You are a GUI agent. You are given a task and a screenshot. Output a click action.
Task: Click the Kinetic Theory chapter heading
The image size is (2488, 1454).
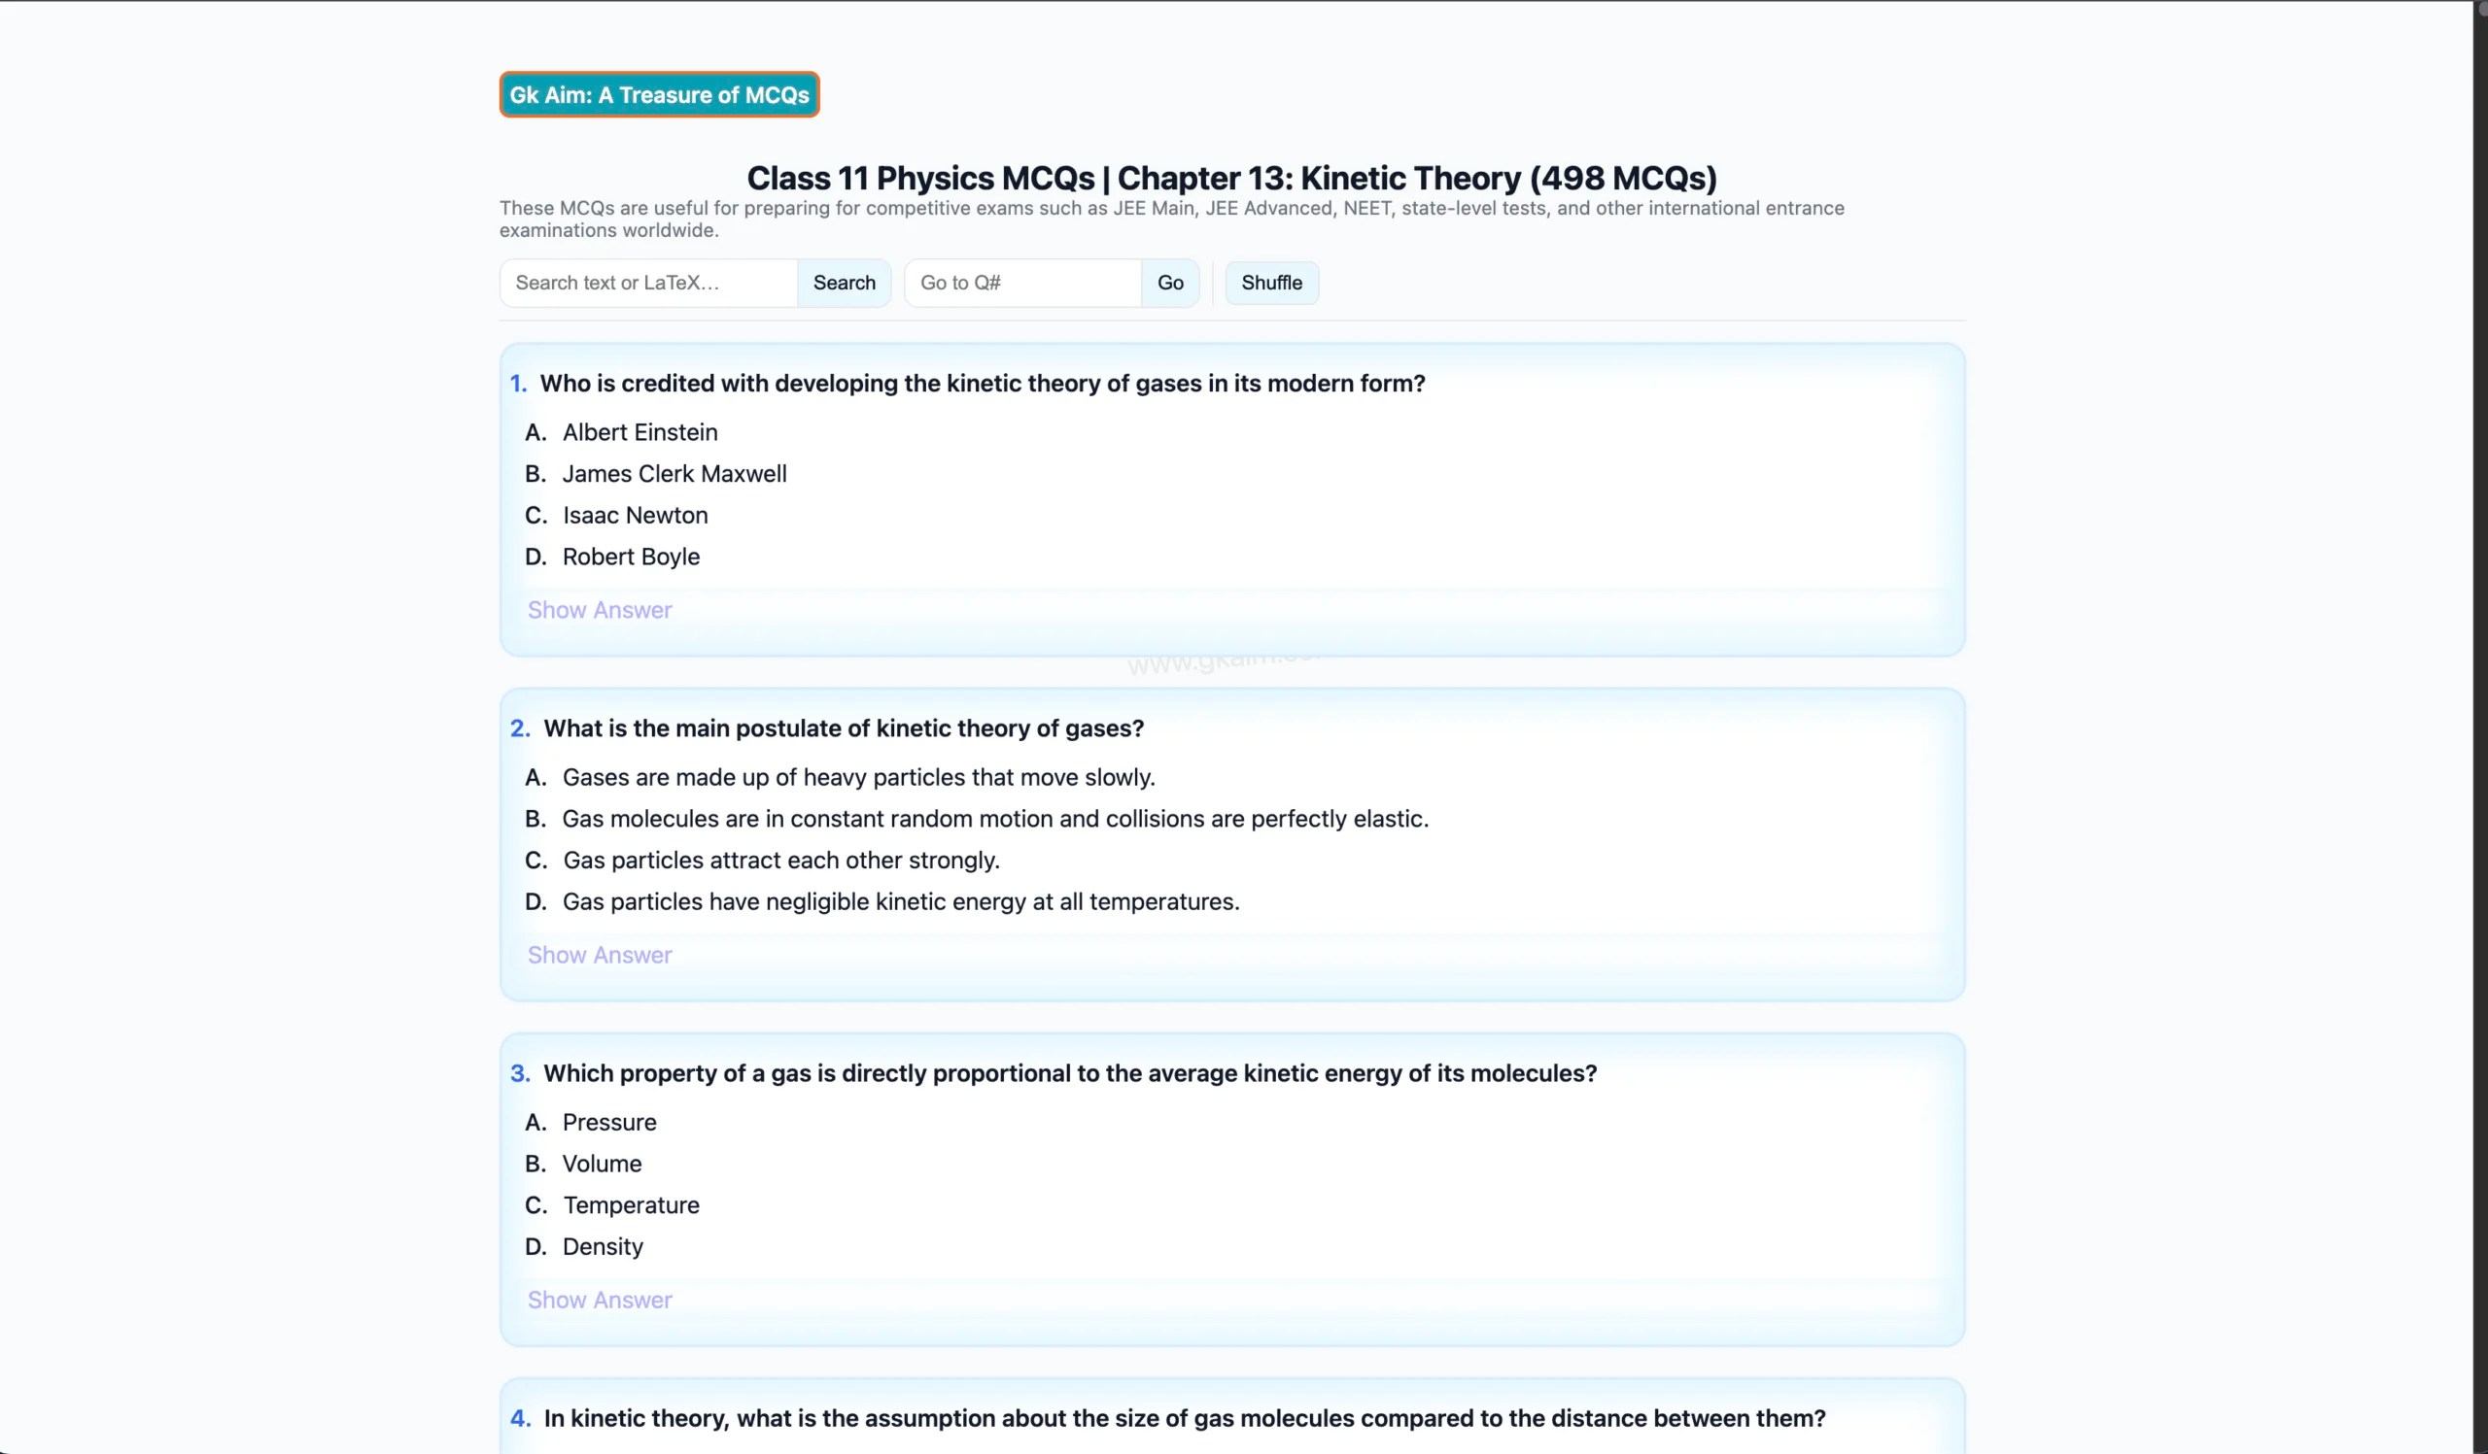click(1231, 179)
